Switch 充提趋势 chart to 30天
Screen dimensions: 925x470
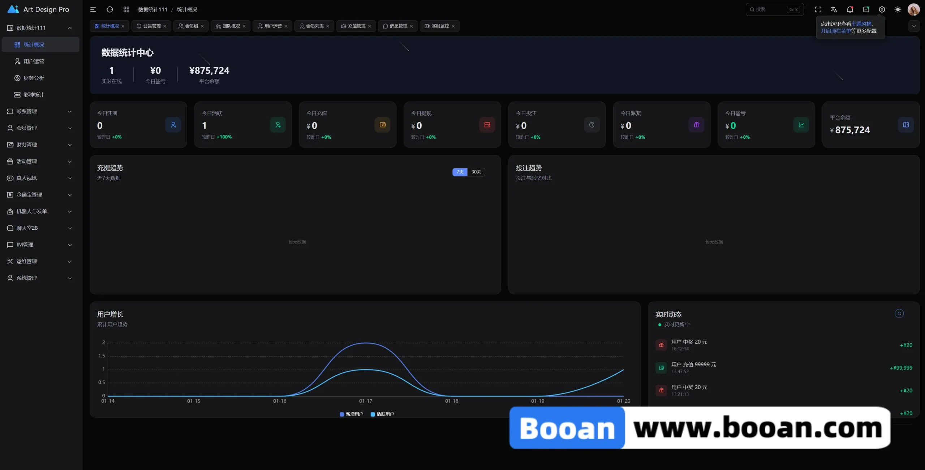pos(476,172)
